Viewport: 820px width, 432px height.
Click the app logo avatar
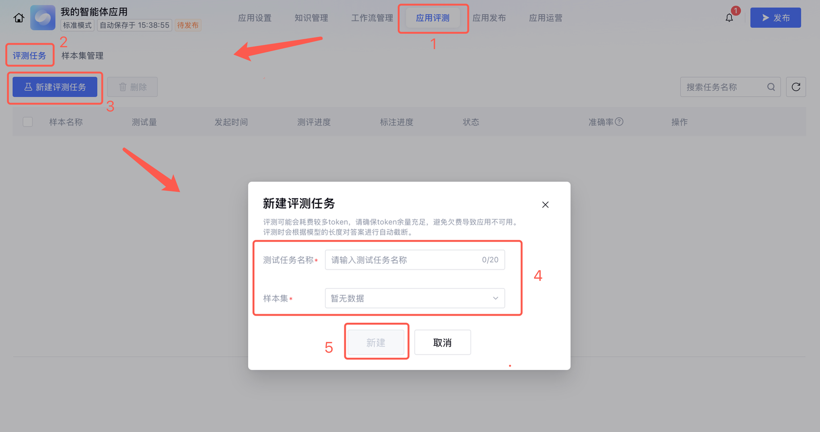point(43,18)
